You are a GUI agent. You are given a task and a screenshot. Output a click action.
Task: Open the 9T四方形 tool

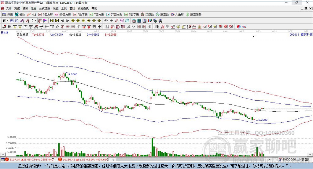[114, 15]
